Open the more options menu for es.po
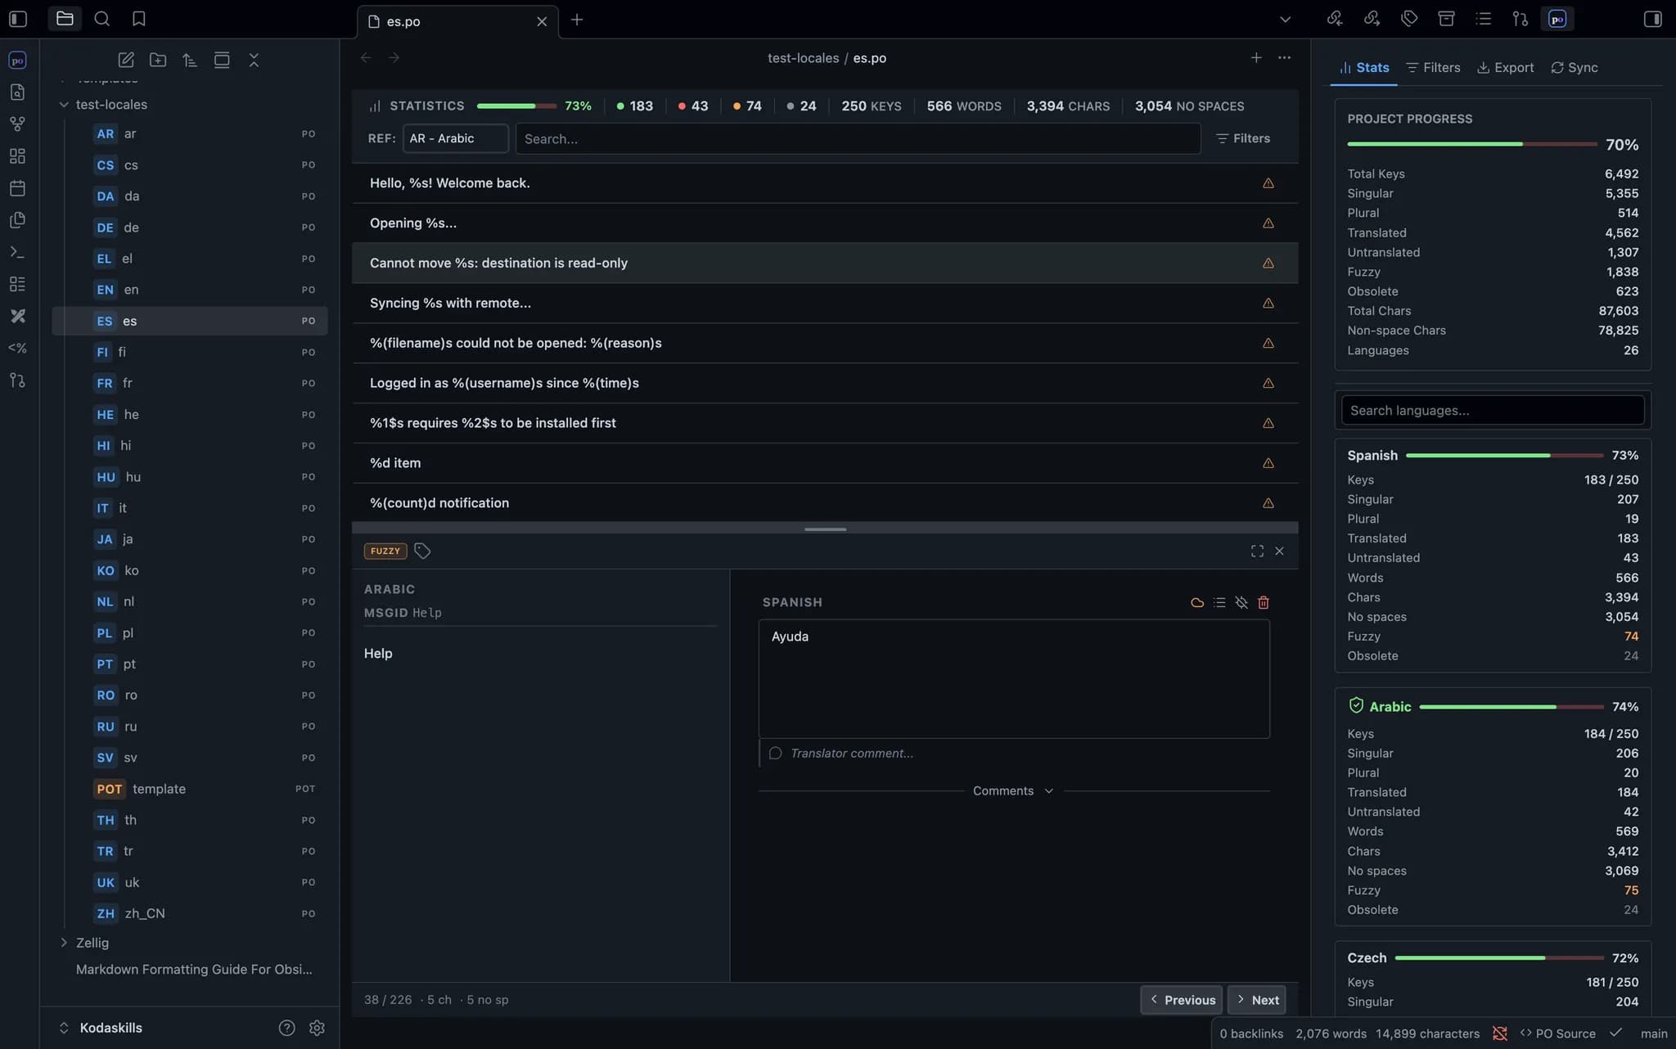1676x1049 pixels. [x=1284, y=57]
